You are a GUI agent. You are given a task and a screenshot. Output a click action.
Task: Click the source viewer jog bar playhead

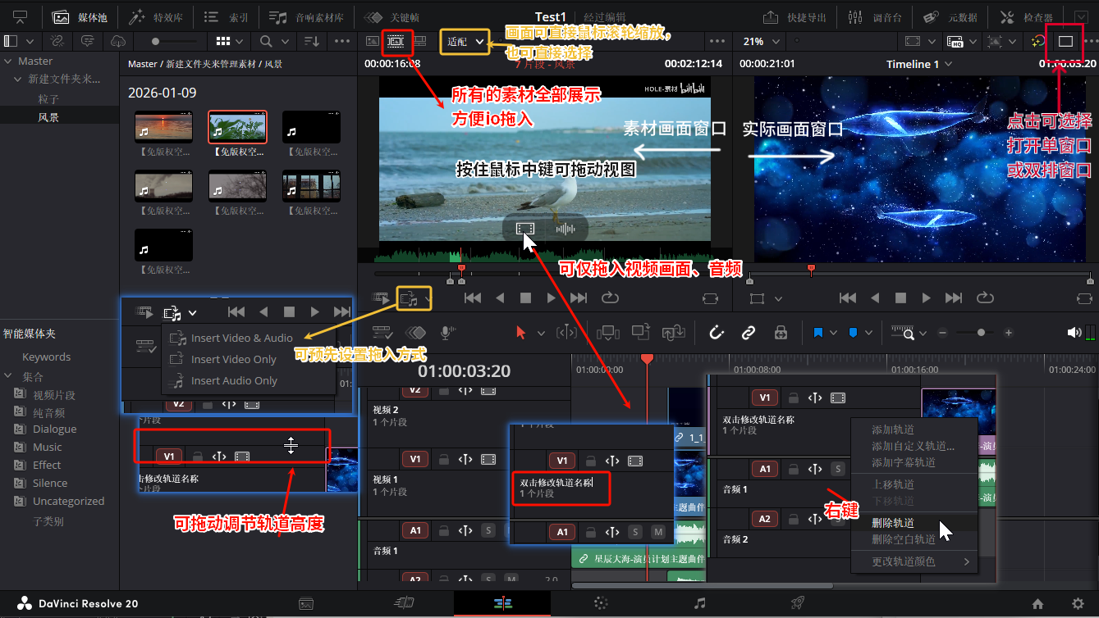pyautogui.click(x=461, y=269)
